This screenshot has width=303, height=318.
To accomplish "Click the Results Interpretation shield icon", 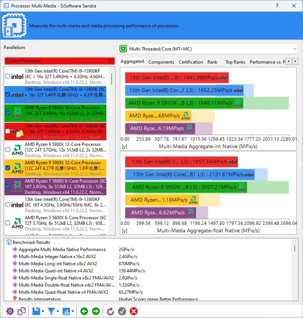I will pos(15,298).
